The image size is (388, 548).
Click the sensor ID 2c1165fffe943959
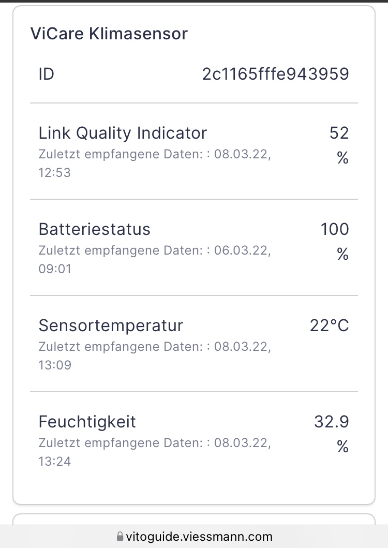pos(275,74)
